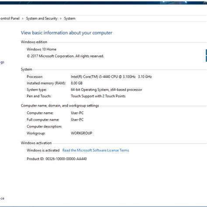Image resolution: width=207 pixels, height=207 pixels.
Task: Select the Full computer name value User-PC
Action: [77, 120]
